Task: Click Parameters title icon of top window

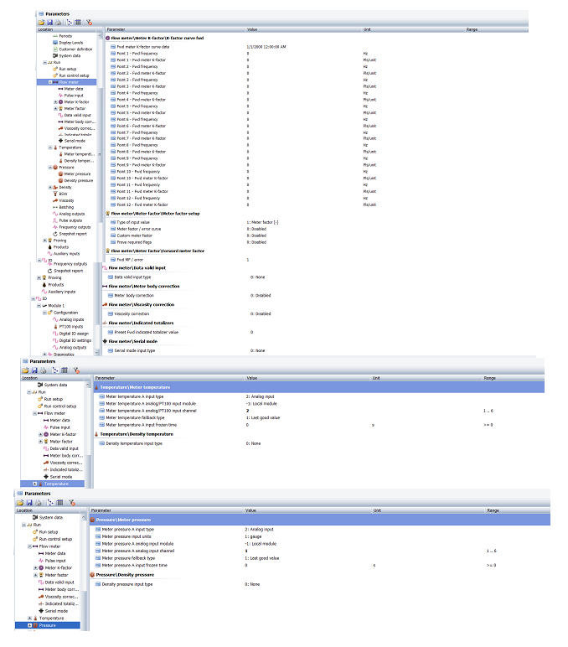Action: point(41,14)
